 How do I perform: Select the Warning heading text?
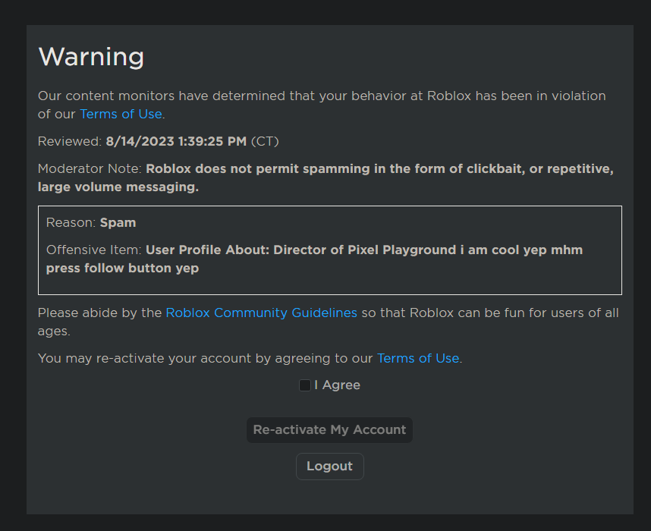point(91,56)
